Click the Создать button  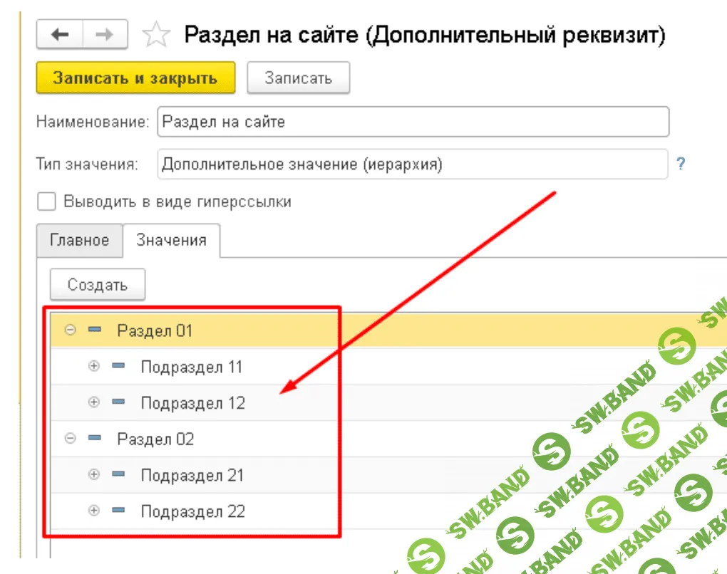(97, 284)
